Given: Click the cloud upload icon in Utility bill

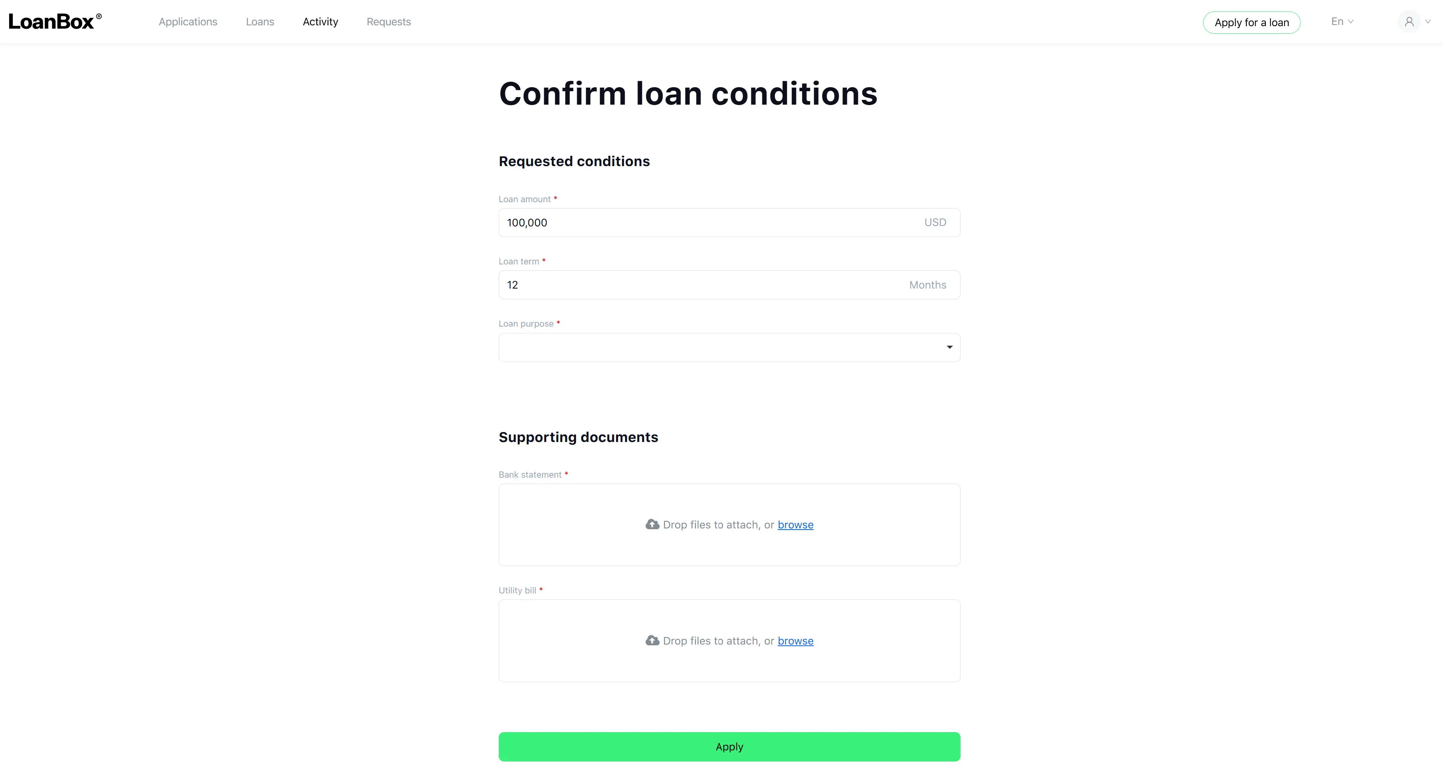Looking at the screenshot, I should [652, 641].
